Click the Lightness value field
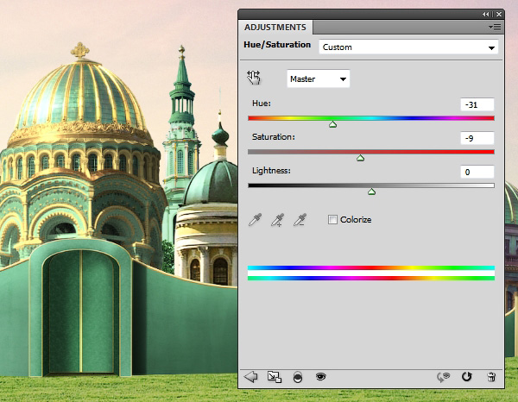 tap(477, 172)
